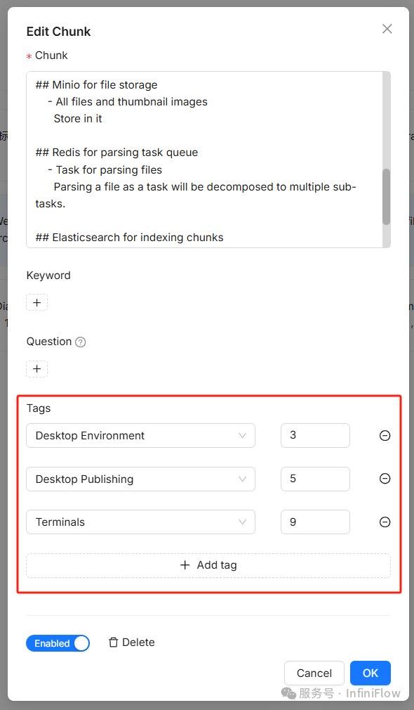Close the Edit Chunk dialog

[387, 29]
